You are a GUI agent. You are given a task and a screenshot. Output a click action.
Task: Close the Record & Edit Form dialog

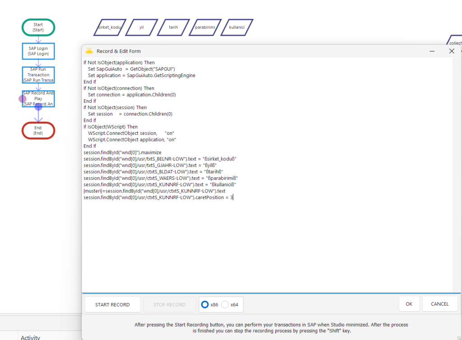(x=451, y=51)
